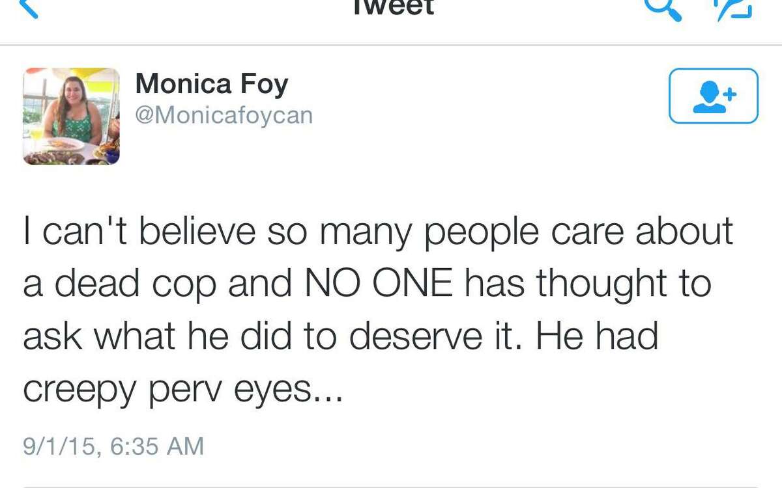Click the words "NO ONE" in the tweet
Image resolution: width=782 pixels, height=488 pixels.
click(377, 284)
